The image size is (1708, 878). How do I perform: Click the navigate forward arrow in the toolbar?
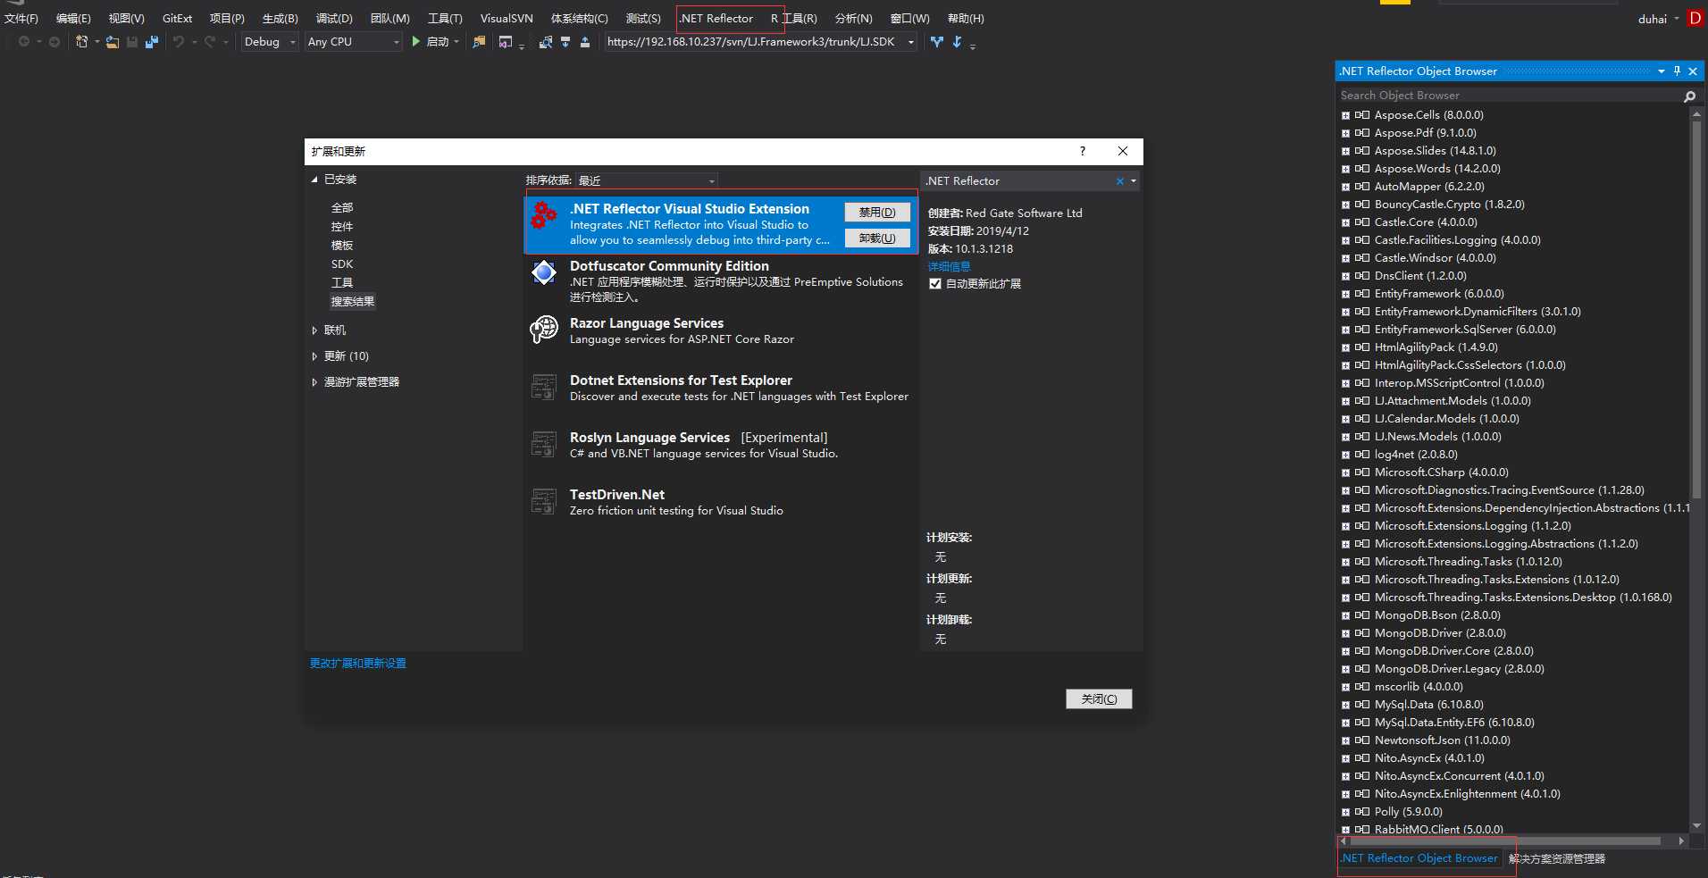click(54, 42)
